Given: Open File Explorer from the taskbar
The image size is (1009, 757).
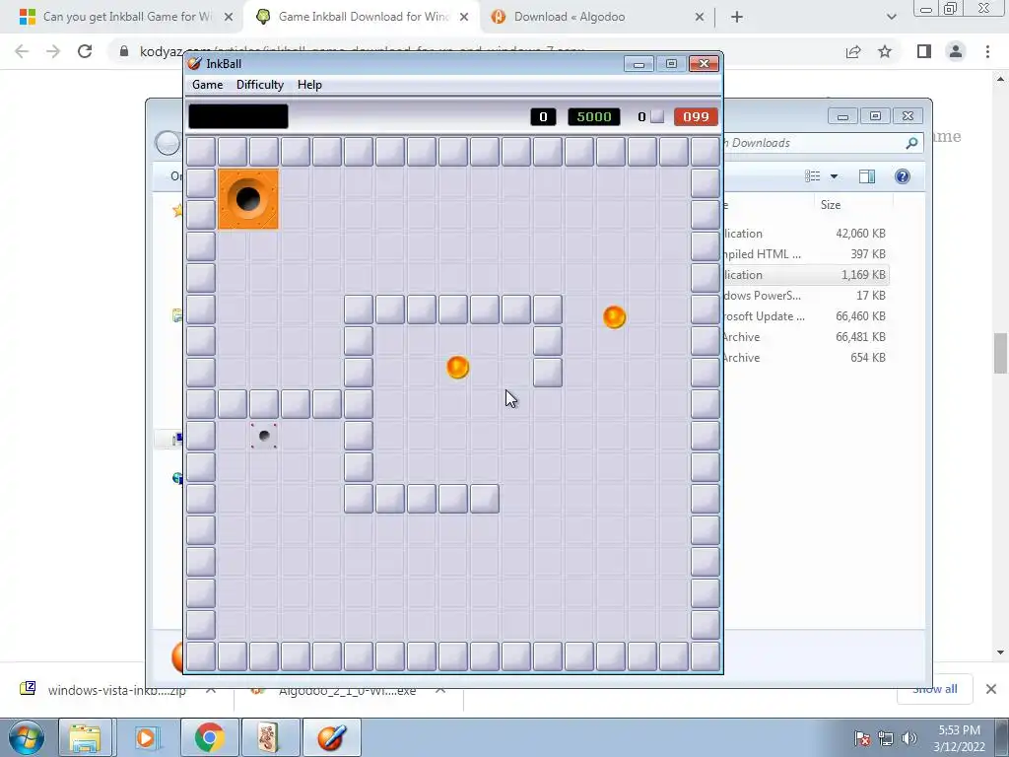Looking at the screenshot, I should [85, 737].
